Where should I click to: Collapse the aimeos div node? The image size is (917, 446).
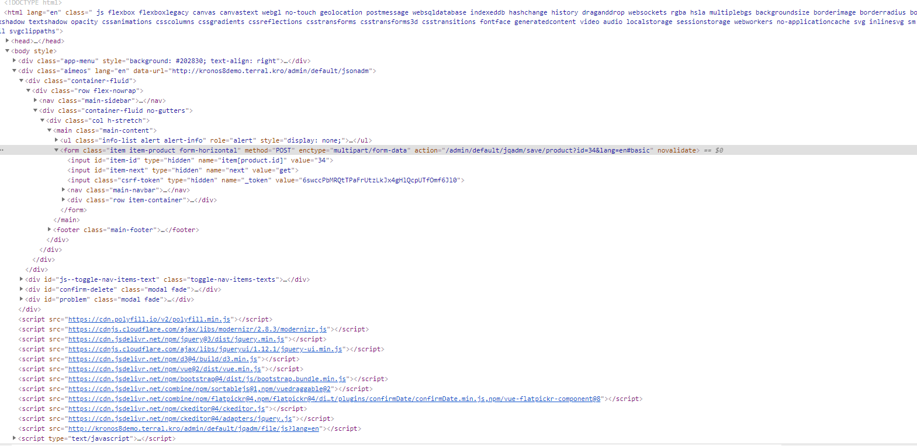pyautogui.click(x=14, y=71)
